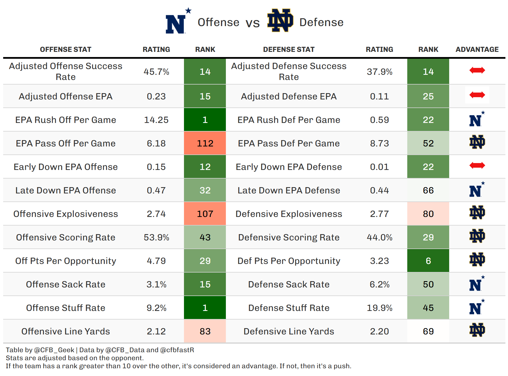
Task: Click Navy advantage logo for EPA Rush row
Action: pos(476,120)
